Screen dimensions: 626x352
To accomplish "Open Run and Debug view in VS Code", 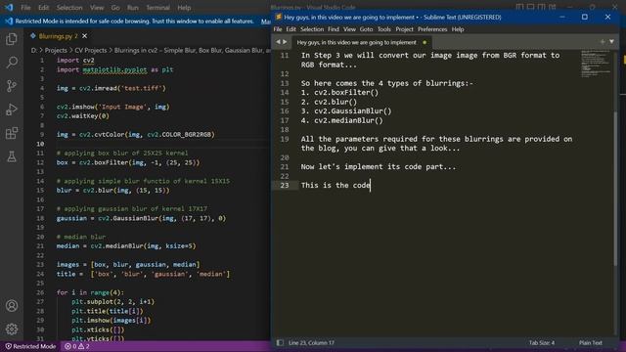I will (12, 110).
